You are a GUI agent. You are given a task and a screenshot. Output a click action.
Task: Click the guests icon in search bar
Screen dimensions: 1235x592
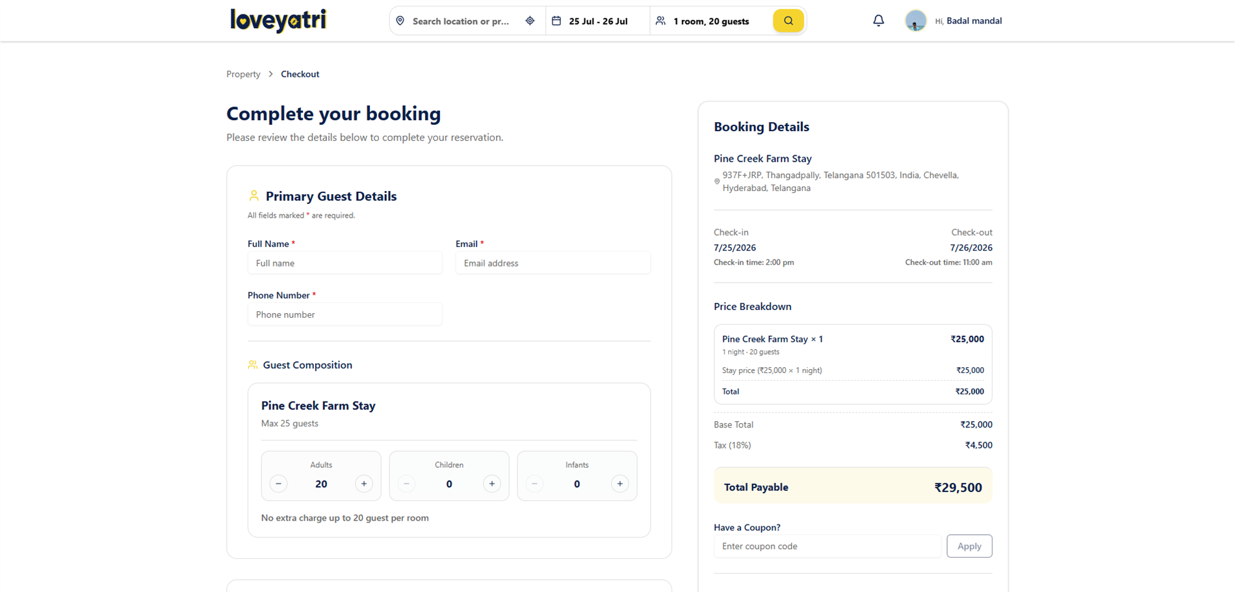pyautogui.click(x=660, y=21)
